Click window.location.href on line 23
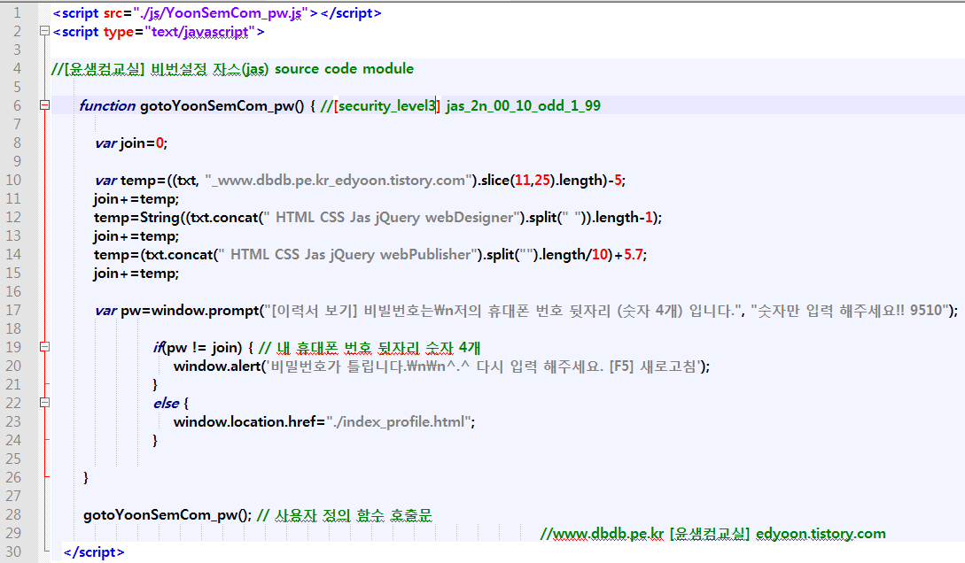965x563 pixels. click(245, 421)
